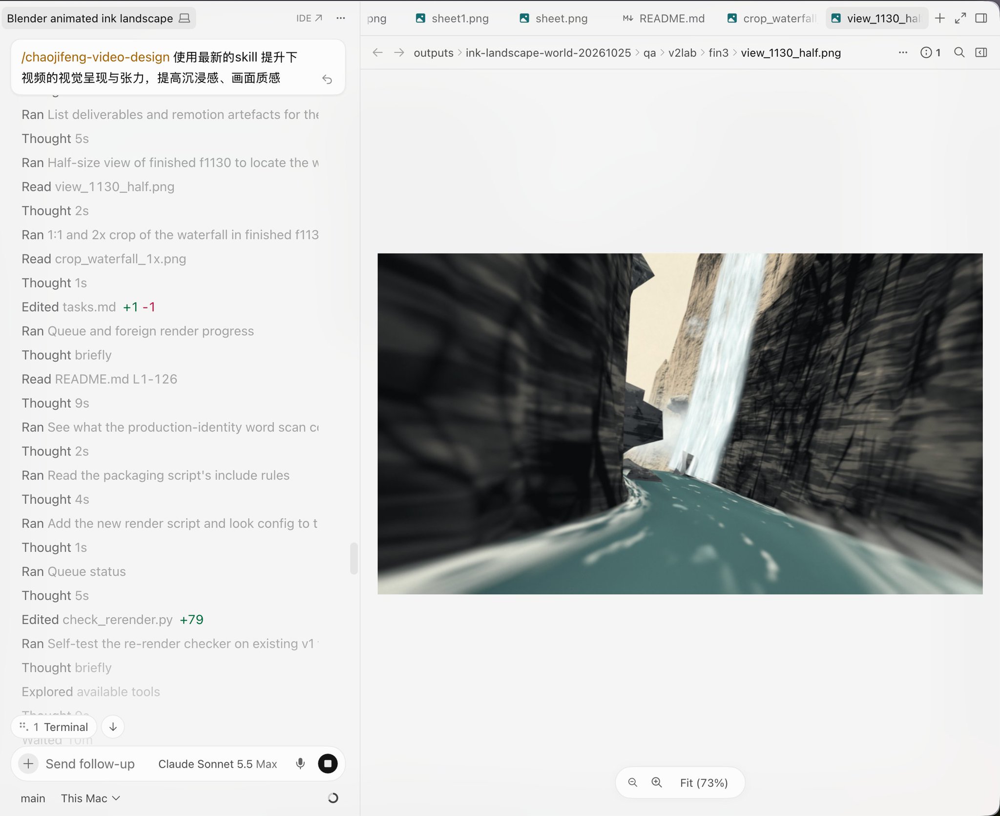Switch to the sheet.png tab

(553, 18)
